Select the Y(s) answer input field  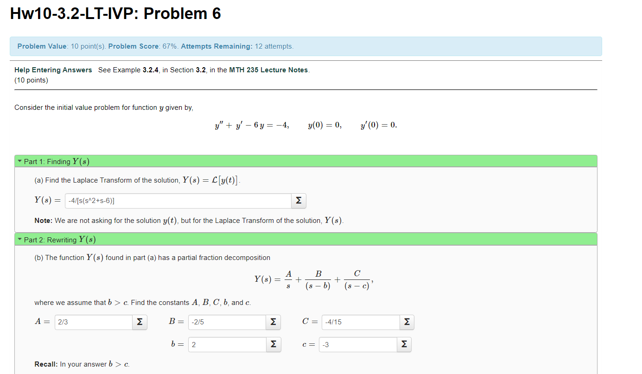(178, 201)
